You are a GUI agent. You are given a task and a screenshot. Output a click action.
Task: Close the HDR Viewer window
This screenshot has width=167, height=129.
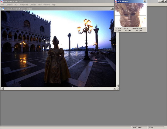pyautogui.click(x=145, y=1)
